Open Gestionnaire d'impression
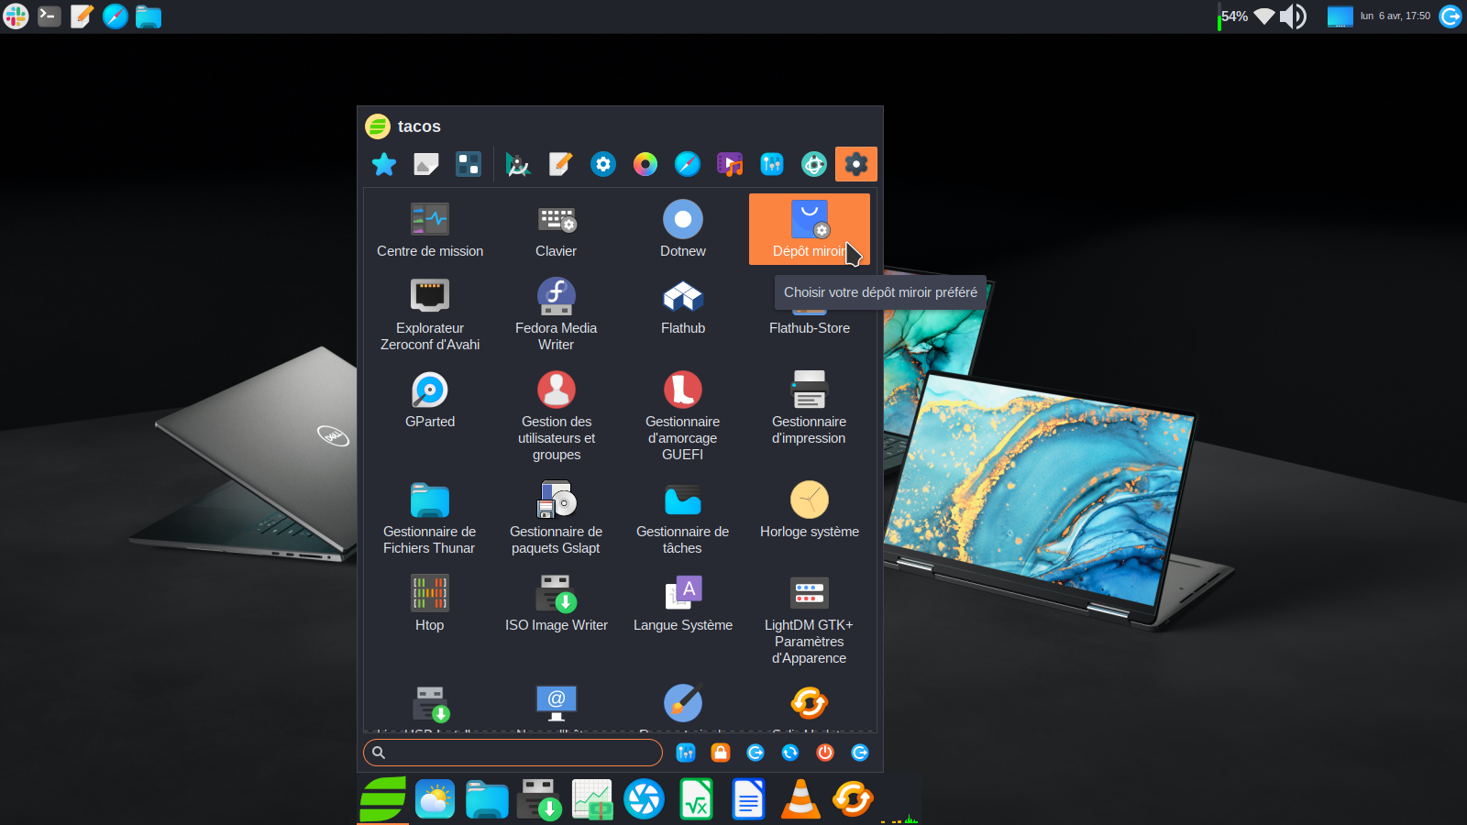1467x825 pixels. click(x=809, y=407)
